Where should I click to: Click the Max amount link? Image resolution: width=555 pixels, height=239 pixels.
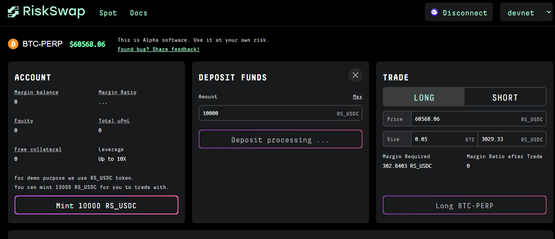(x=358, y=97)
